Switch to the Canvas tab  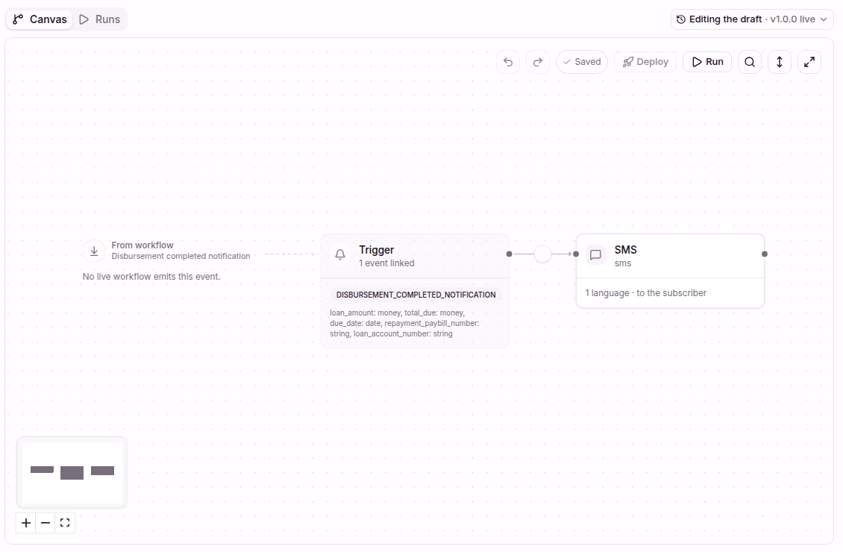(x=40, y=19)
